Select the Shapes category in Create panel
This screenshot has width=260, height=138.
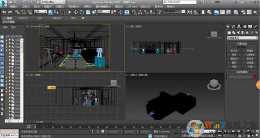point(234,33)
